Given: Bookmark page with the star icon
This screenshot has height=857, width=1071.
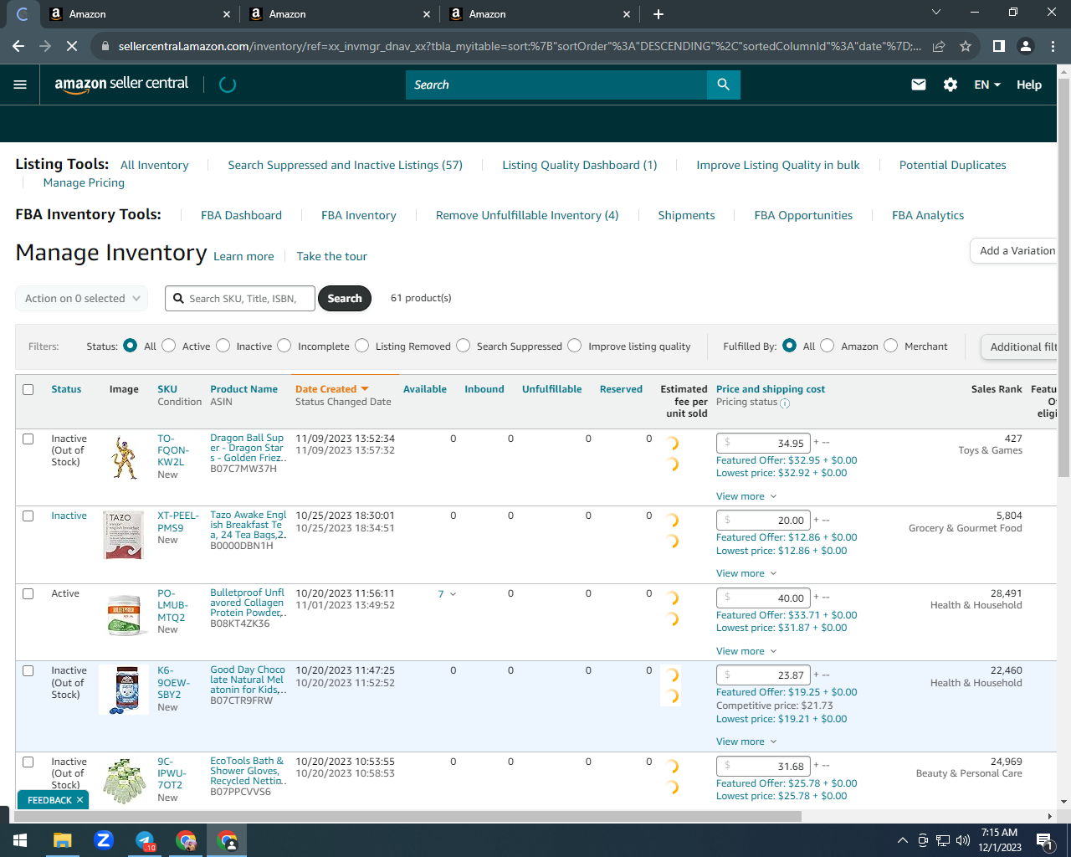Looking at the screenshot, I should 966,46.
